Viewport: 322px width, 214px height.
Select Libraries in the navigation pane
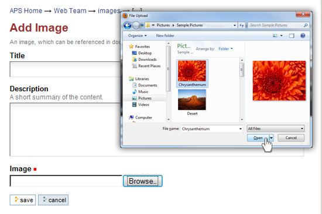(x=142, y=79)
